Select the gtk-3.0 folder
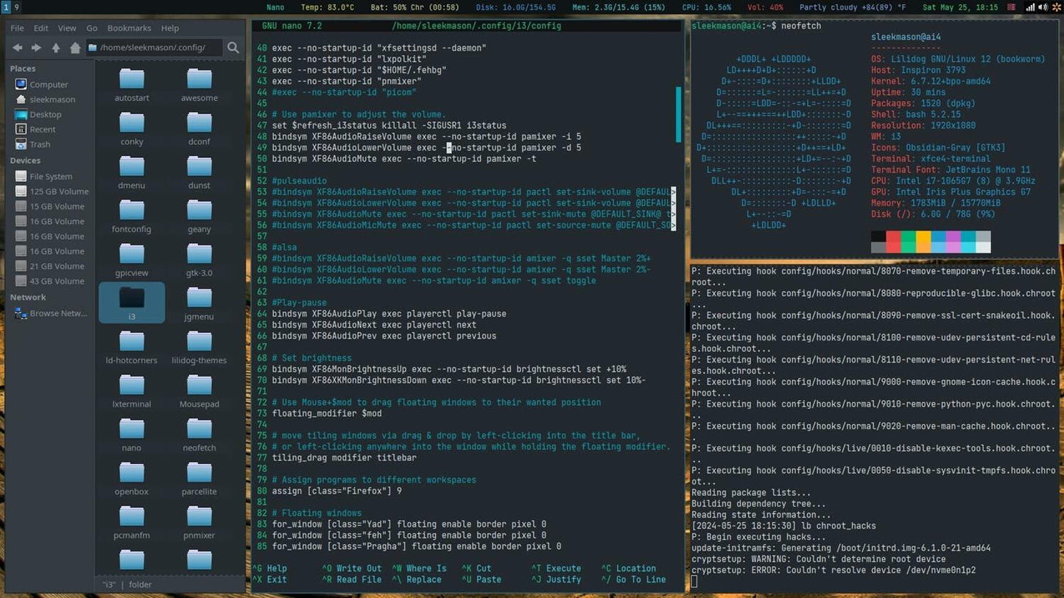The image size is (1064, 598). (200, 260)
